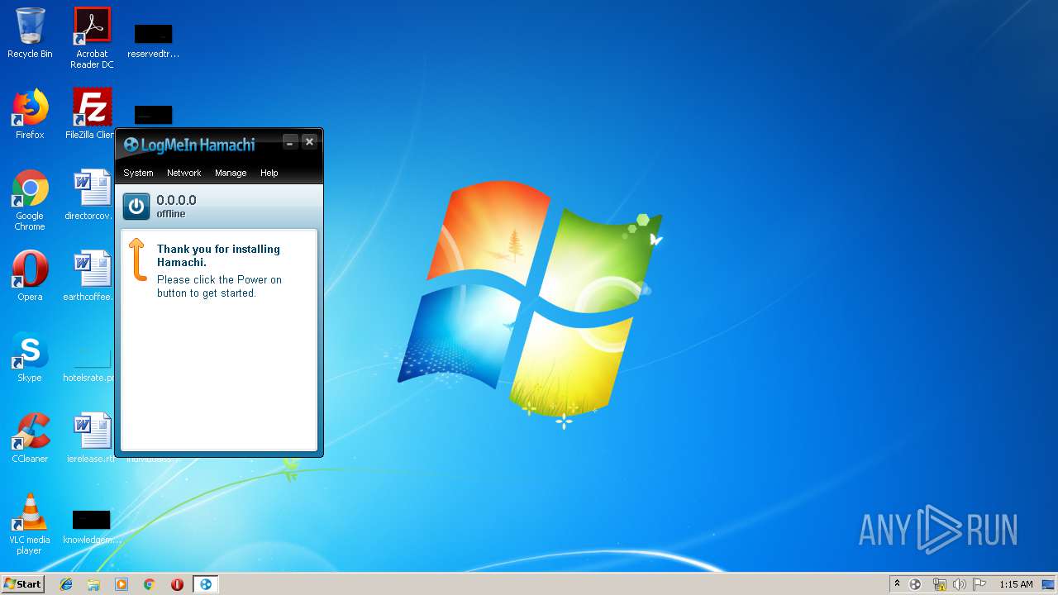Click the Hamachi system tray icon
The width and height of the screenshot is (1058, 595).
pos(915,584)
